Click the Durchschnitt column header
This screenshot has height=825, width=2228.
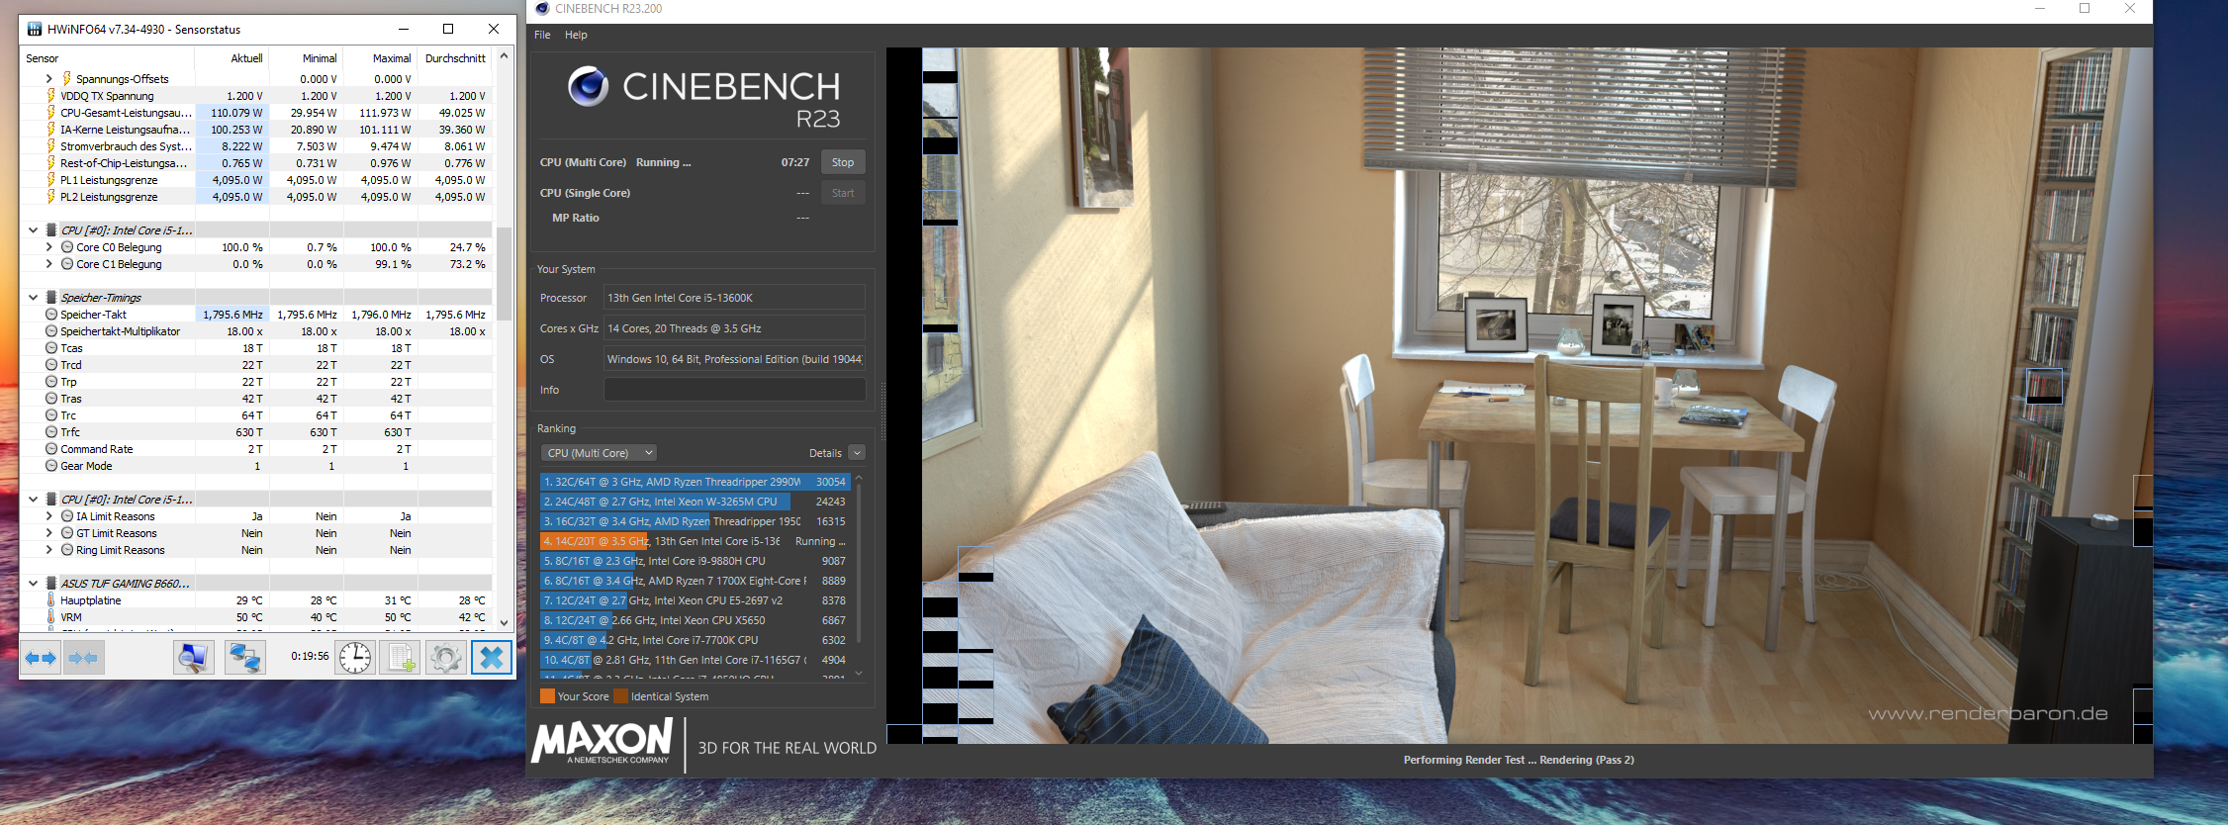[x=454, y=58]
